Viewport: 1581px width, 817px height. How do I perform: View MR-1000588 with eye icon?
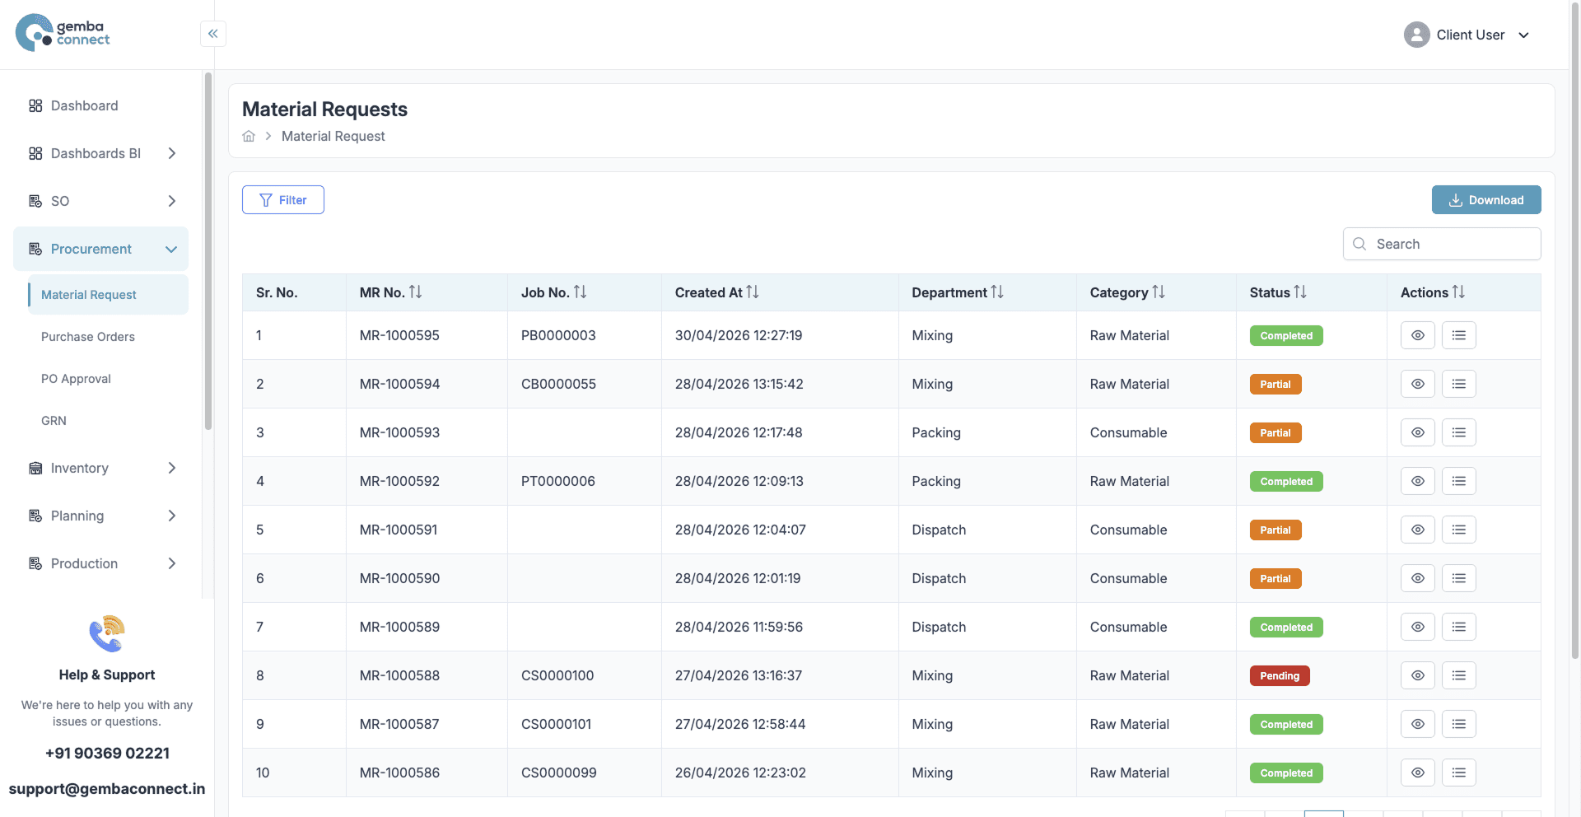[x=1417, y=675]
